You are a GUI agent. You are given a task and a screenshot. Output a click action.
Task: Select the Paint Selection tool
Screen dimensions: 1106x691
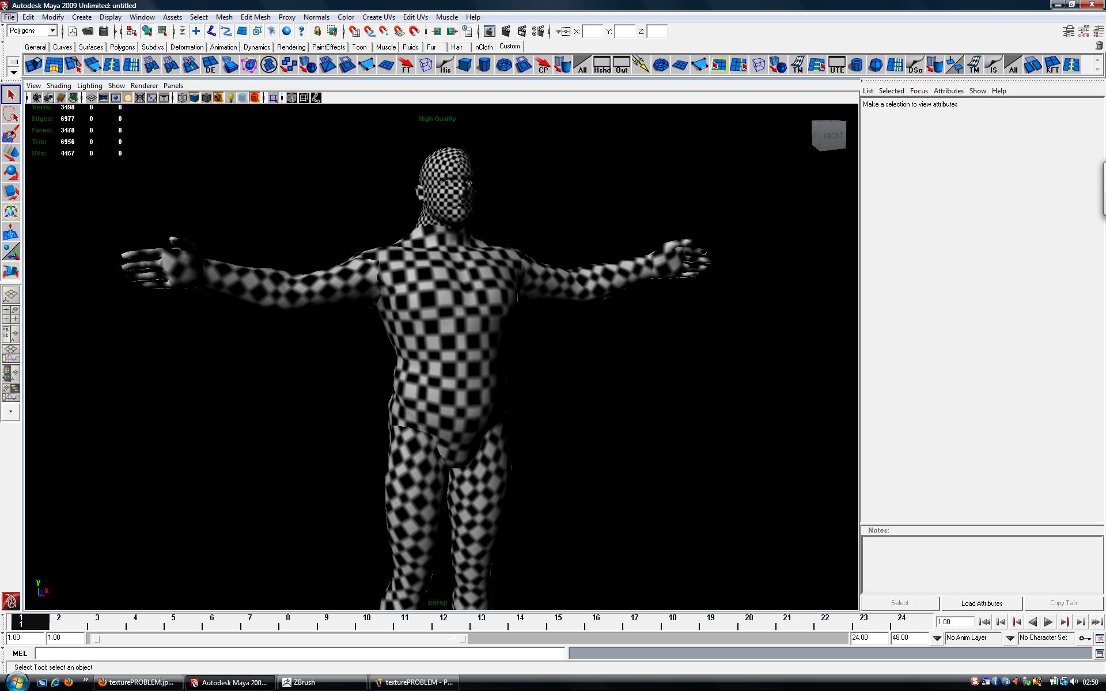point(10,133)
